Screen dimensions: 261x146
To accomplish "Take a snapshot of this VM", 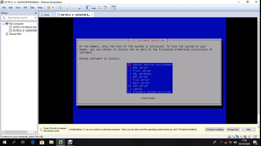I will [x=69, y=8].
